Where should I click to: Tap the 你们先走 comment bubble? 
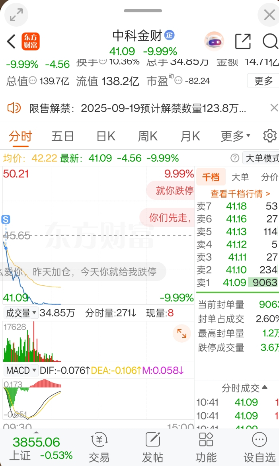tap(167, 218)
